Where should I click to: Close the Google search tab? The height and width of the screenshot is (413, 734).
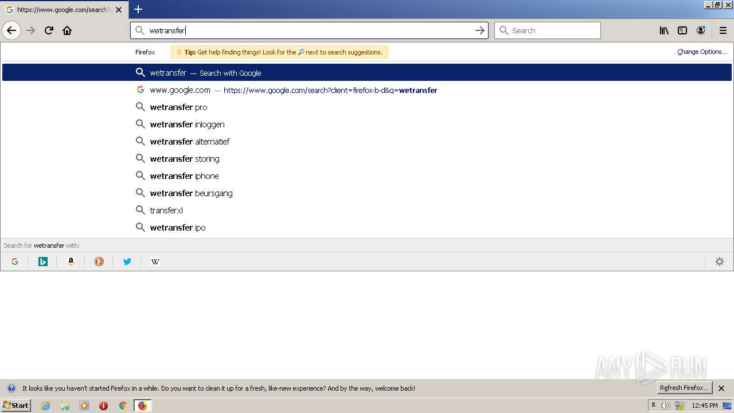119,10
